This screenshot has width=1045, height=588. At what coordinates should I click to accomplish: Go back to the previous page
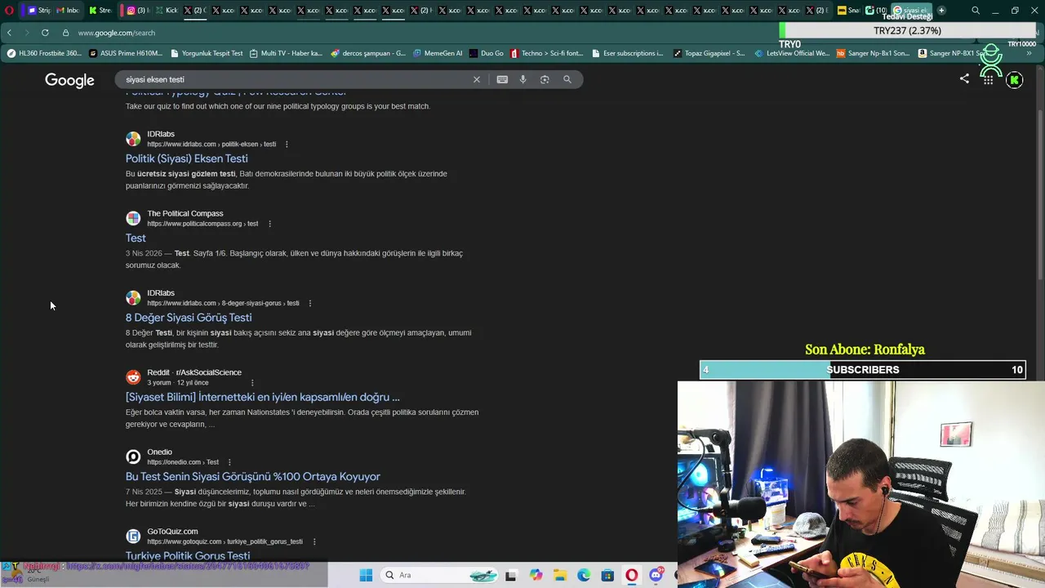coord(9,33)
